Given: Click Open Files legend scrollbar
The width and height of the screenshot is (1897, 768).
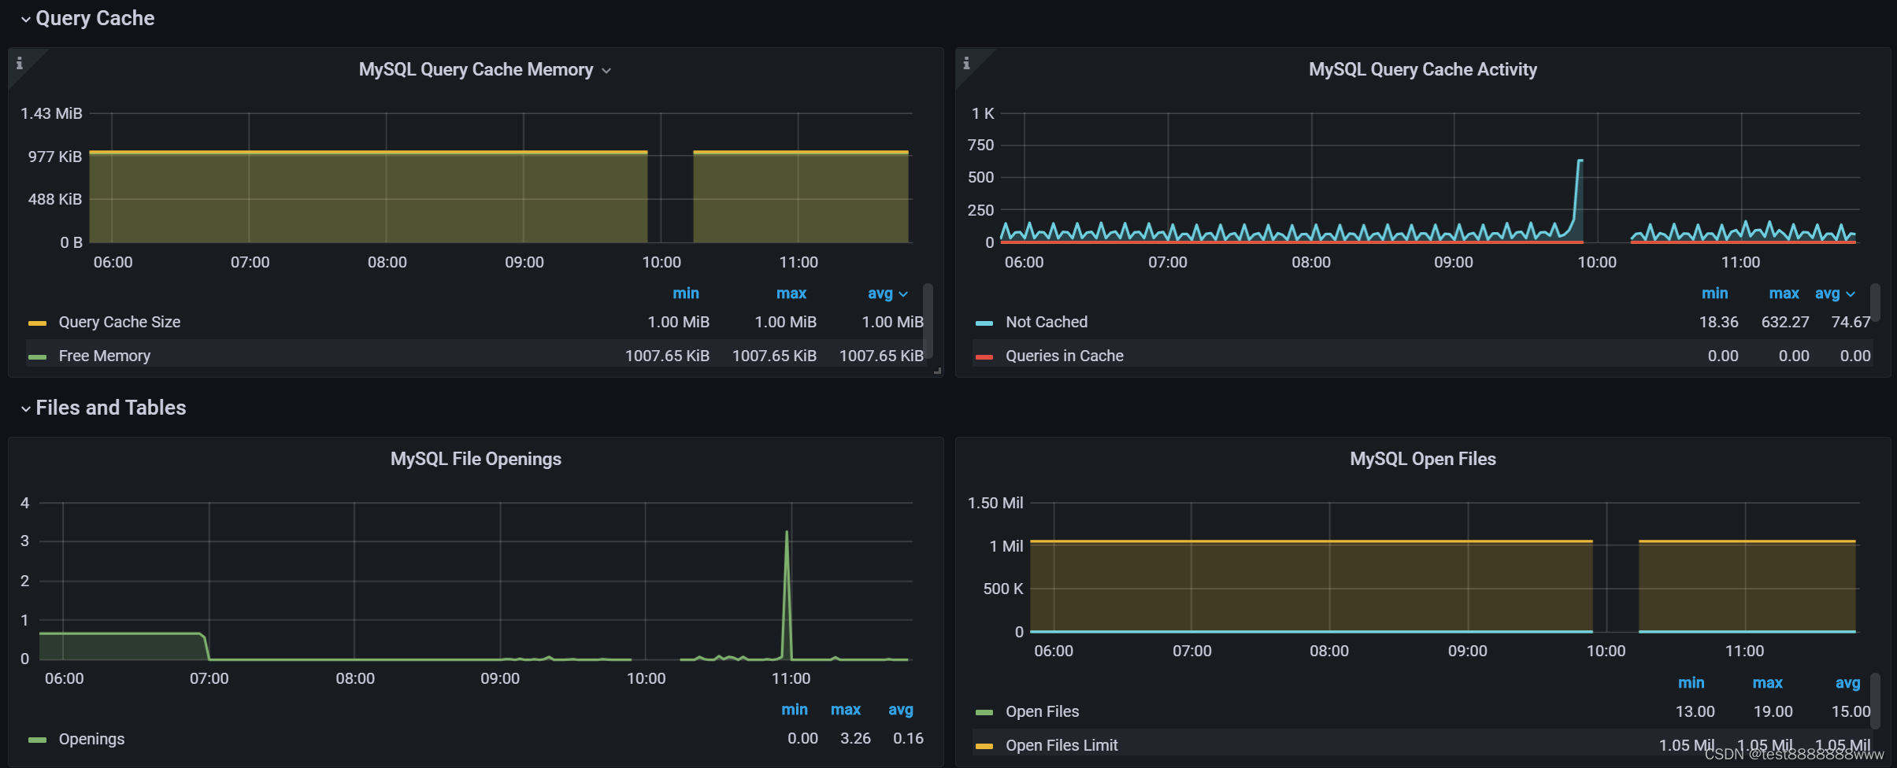Looking at the screenshot, I should 1876,700.
